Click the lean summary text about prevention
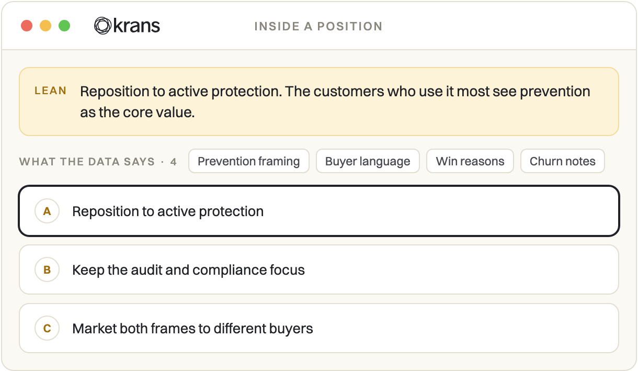638x371 pixels. pyautogui.click(x=335, y=102)
